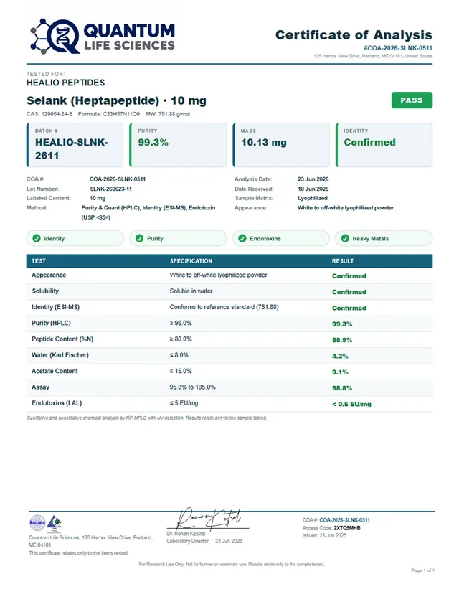This screenshot has width=459, height=594.
Task: Click 'Conforms to reference standard (751.88)'
Action: pos(224,307)
